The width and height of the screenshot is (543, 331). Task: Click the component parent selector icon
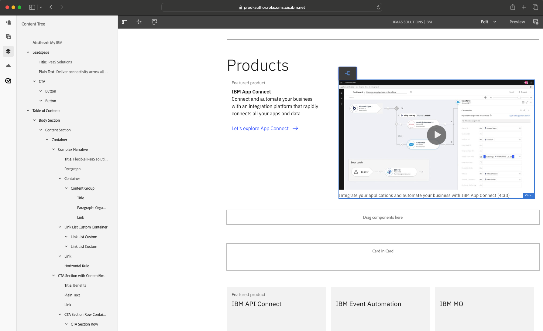pos(348,73)
